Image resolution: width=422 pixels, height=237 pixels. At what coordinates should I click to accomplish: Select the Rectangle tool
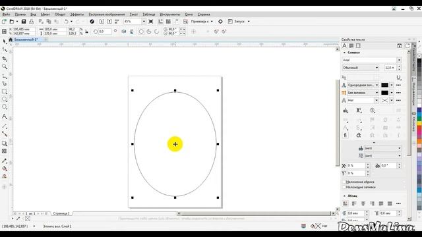[x=5, y=92]
